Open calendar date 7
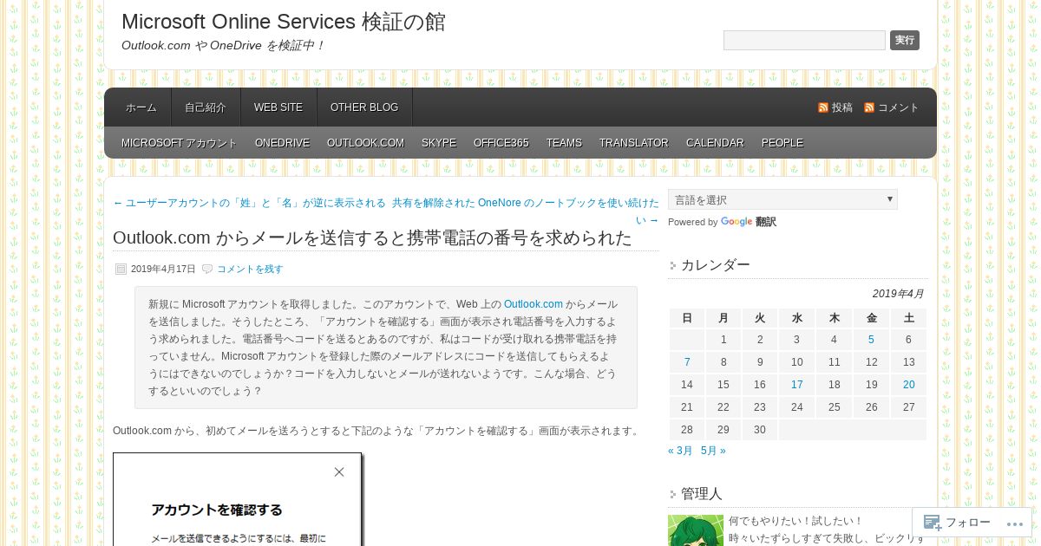The width and height of the screenshot is (1041, 546). pyautogui.click(x=687, y=362)
